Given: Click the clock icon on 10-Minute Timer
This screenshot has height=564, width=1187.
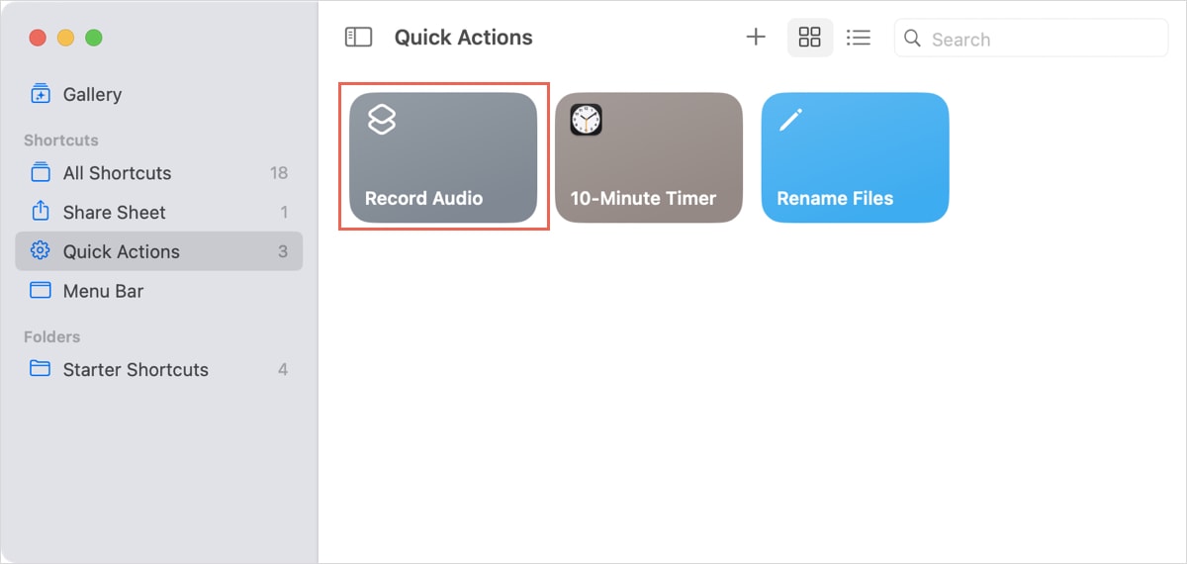Looking at the screenshot, I should tap(587, 121).
